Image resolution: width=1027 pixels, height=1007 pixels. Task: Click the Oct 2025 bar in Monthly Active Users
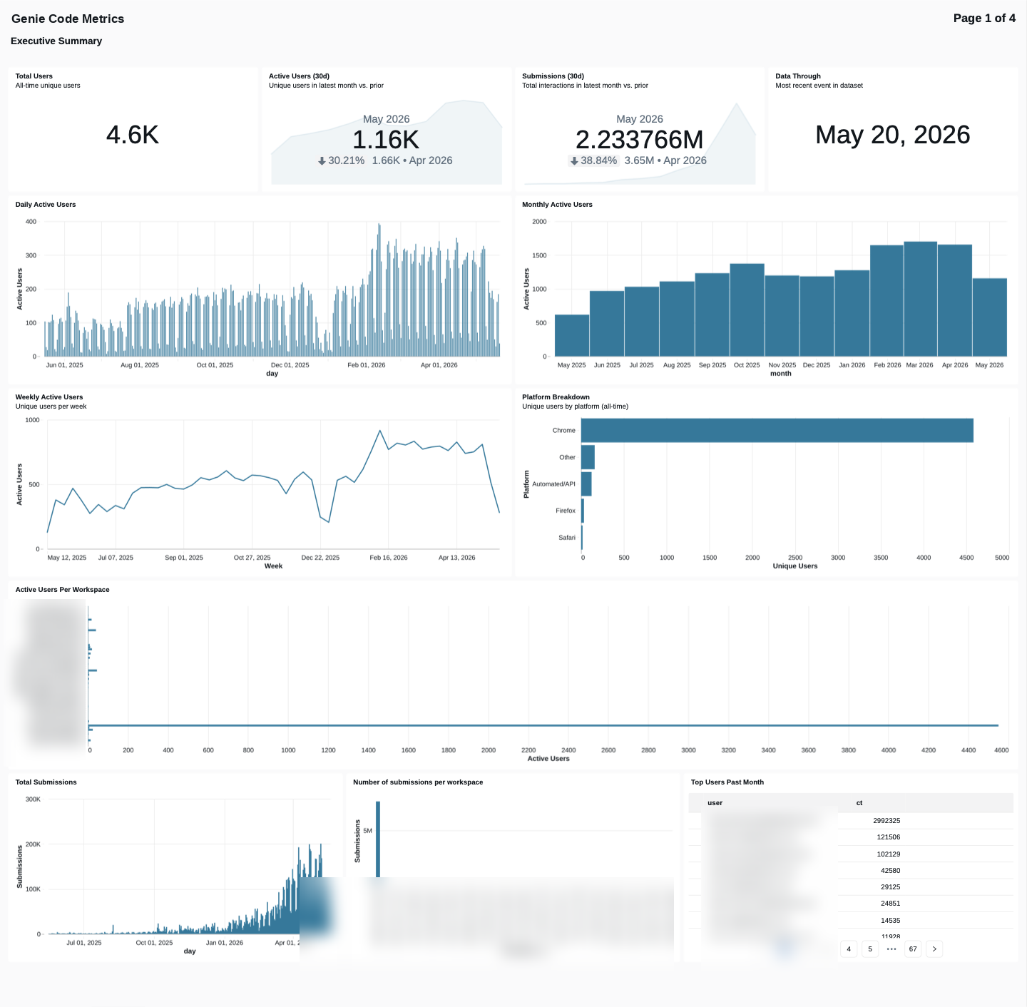point(747,310)
